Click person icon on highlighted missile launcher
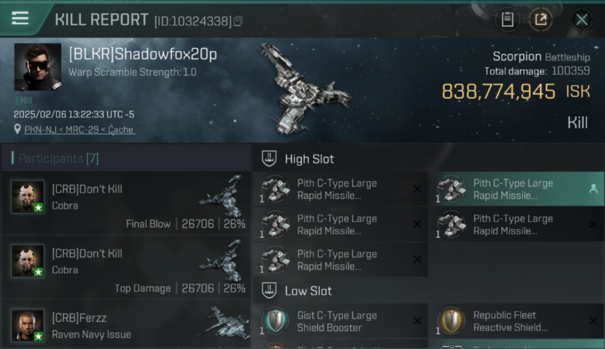Image resolution: width=605 pixels, height=349 pixels. point(593,188)
